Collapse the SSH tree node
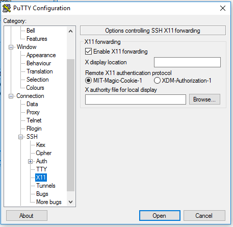The image size is (233, 227). coord(20,137)
